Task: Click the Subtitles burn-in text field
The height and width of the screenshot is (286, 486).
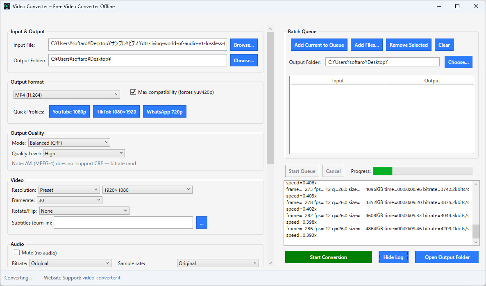Action: [x=123, y=222]
